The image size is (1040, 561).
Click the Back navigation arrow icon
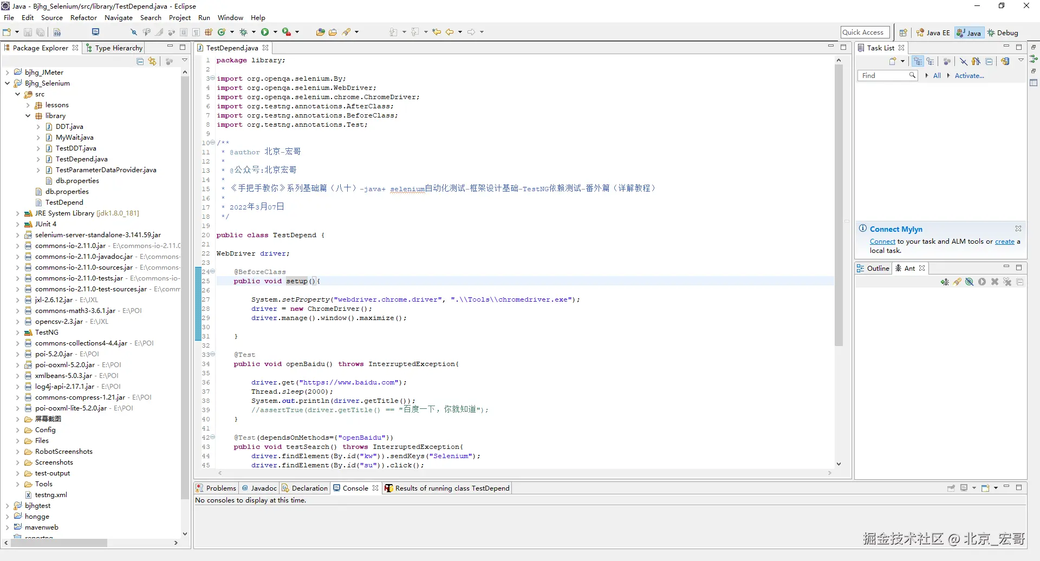tap(450, 32)
